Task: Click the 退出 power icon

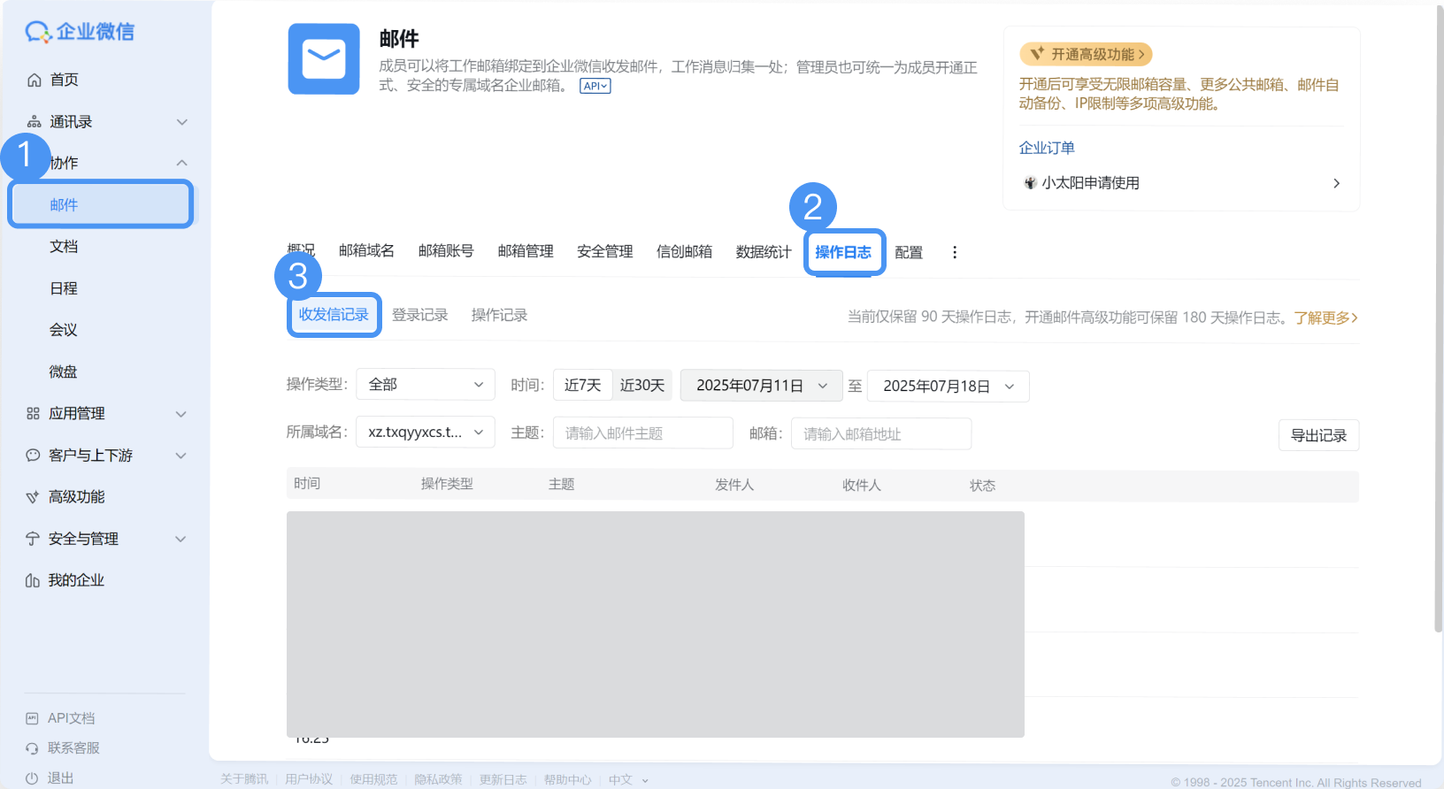Action: (x=33, y=778)
